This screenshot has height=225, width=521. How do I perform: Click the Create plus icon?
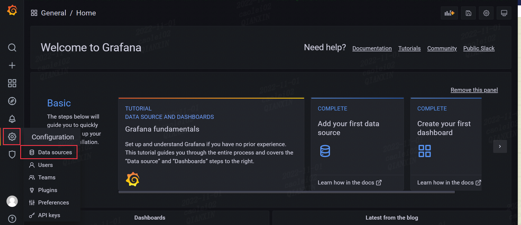[12, 65]
